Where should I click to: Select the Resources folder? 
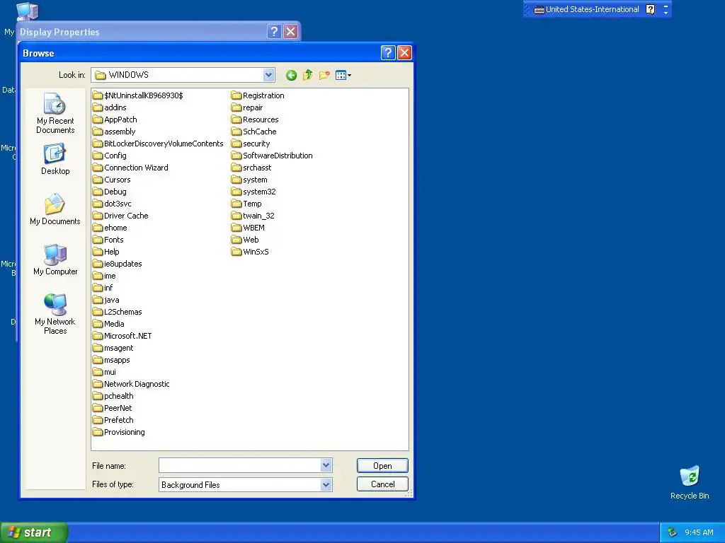pos(255,119)
